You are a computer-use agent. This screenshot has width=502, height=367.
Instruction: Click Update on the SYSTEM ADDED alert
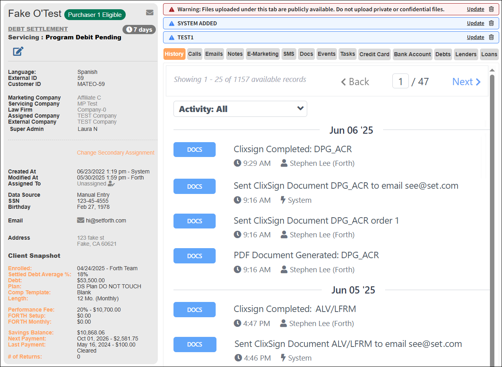pyautogui.click(x=475, y=23)
